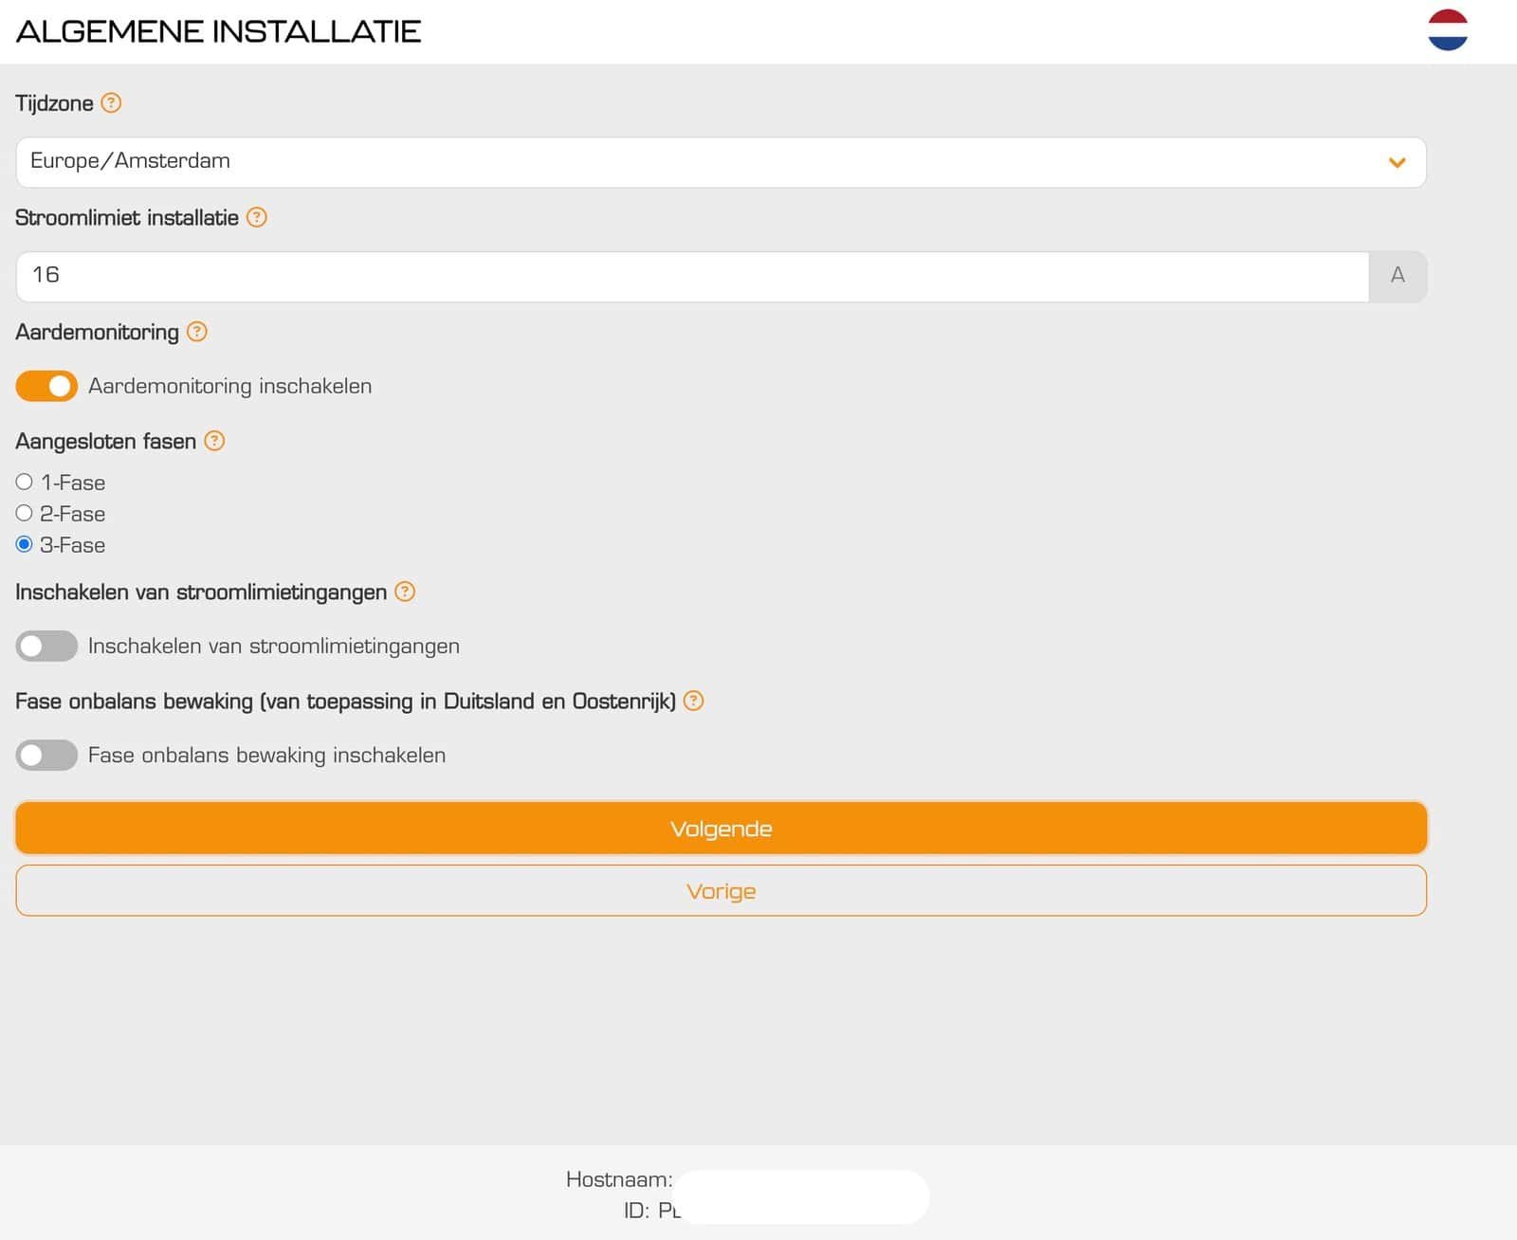Select the 3-Fase radio button

[x=25, y=545]
